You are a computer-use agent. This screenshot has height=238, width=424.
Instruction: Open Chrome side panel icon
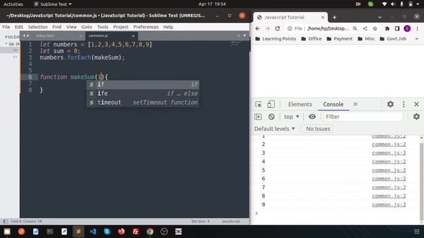coord(397,28)
